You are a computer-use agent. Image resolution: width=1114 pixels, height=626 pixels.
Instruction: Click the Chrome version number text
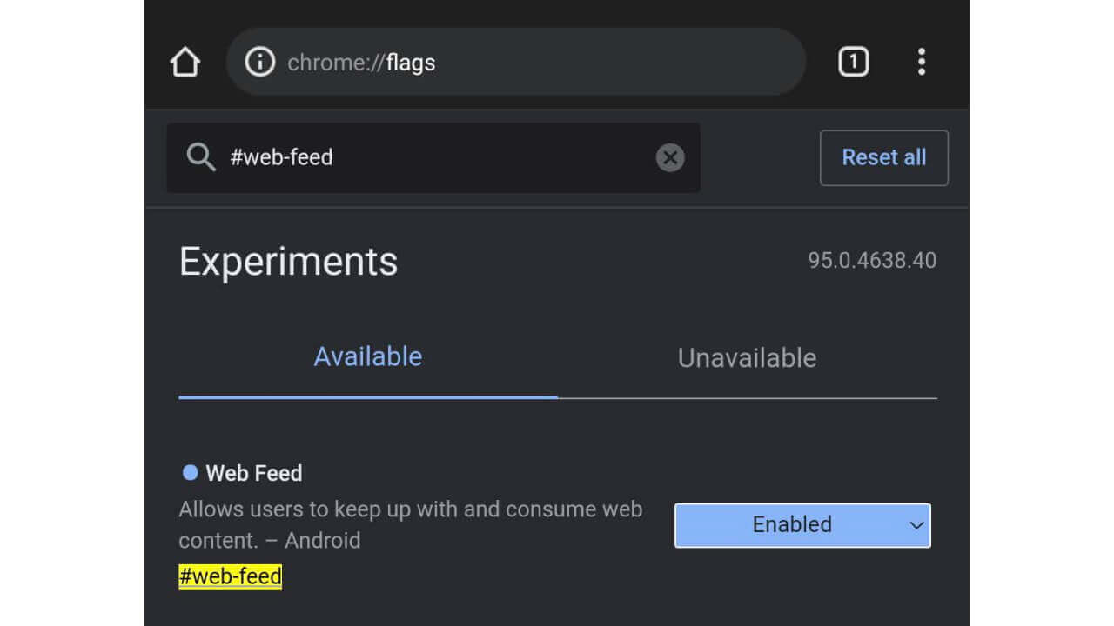click(x=873, y=260)
